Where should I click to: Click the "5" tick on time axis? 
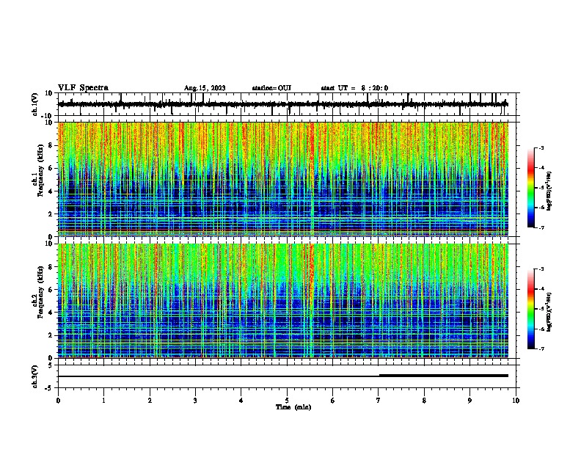coord(287,401)
